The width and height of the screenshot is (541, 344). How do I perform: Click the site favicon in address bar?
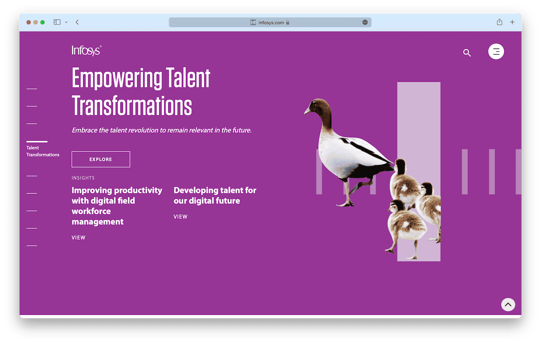[253, 22]
